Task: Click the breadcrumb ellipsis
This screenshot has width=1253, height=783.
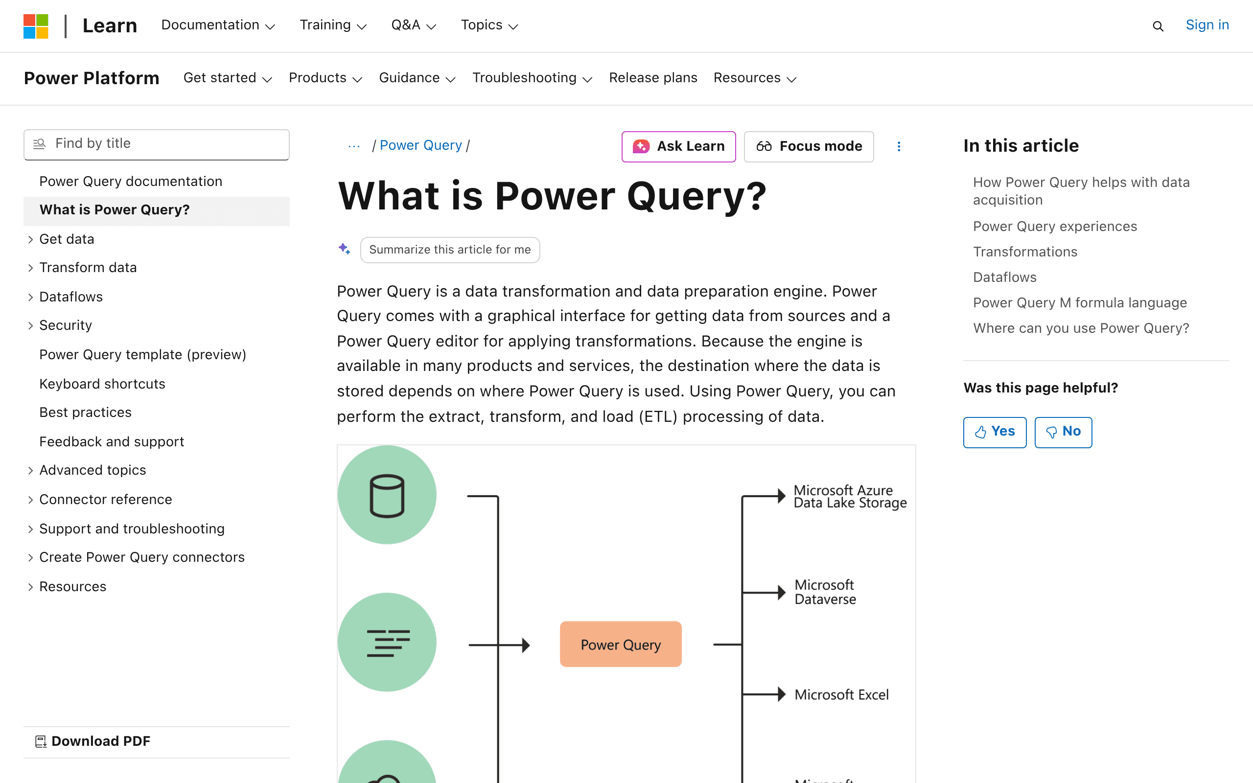Action: (354, 146)
